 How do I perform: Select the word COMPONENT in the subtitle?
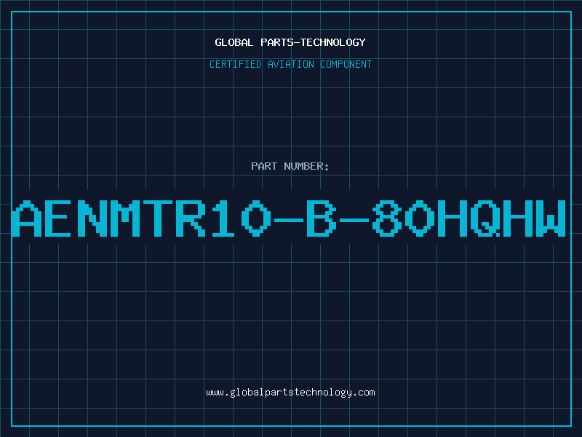click(346, 64)
